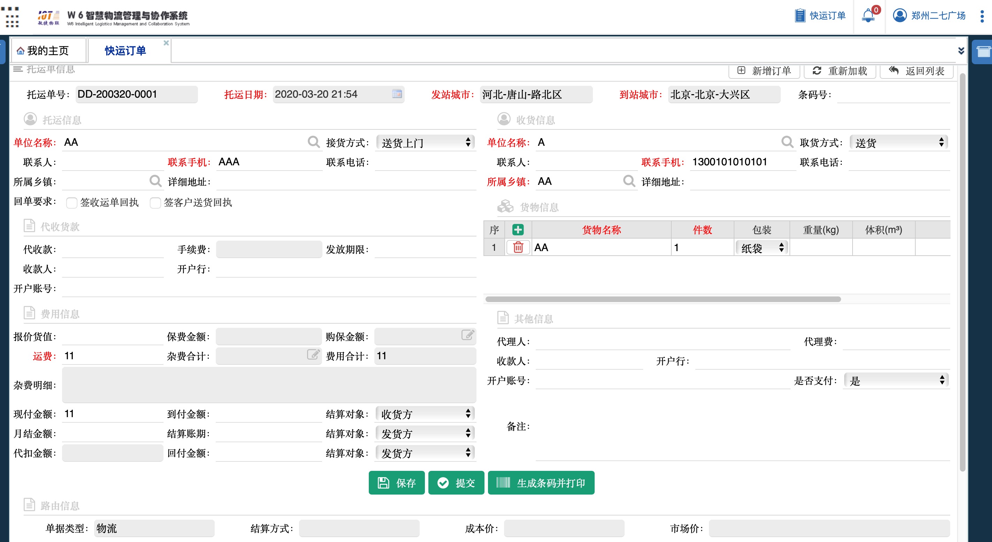The width and height of the screenshot is (992, 542).
Task: Close the 快运订单 tab
Action: [166, 43]
